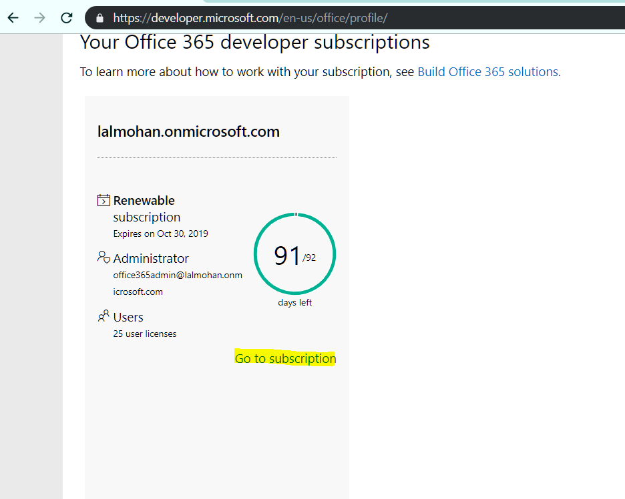Click the address bar URL

coord(250,18)
